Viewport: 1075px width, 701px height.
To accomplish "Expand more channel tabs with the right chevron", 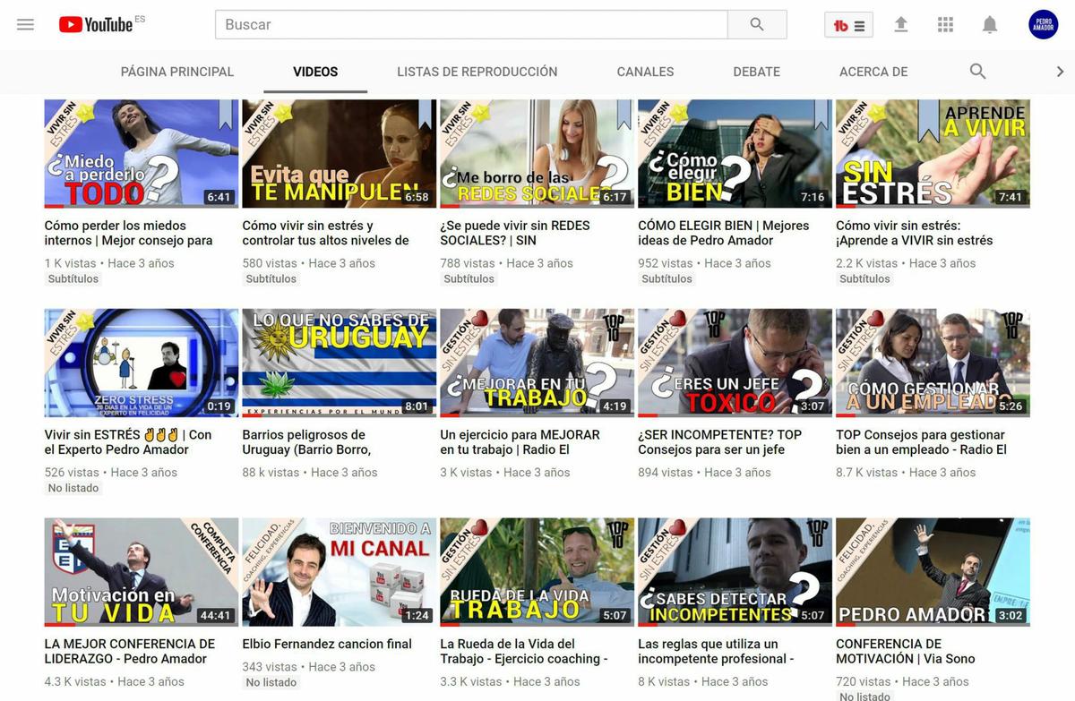I will pyautogui.click(x=1061, y=71).
